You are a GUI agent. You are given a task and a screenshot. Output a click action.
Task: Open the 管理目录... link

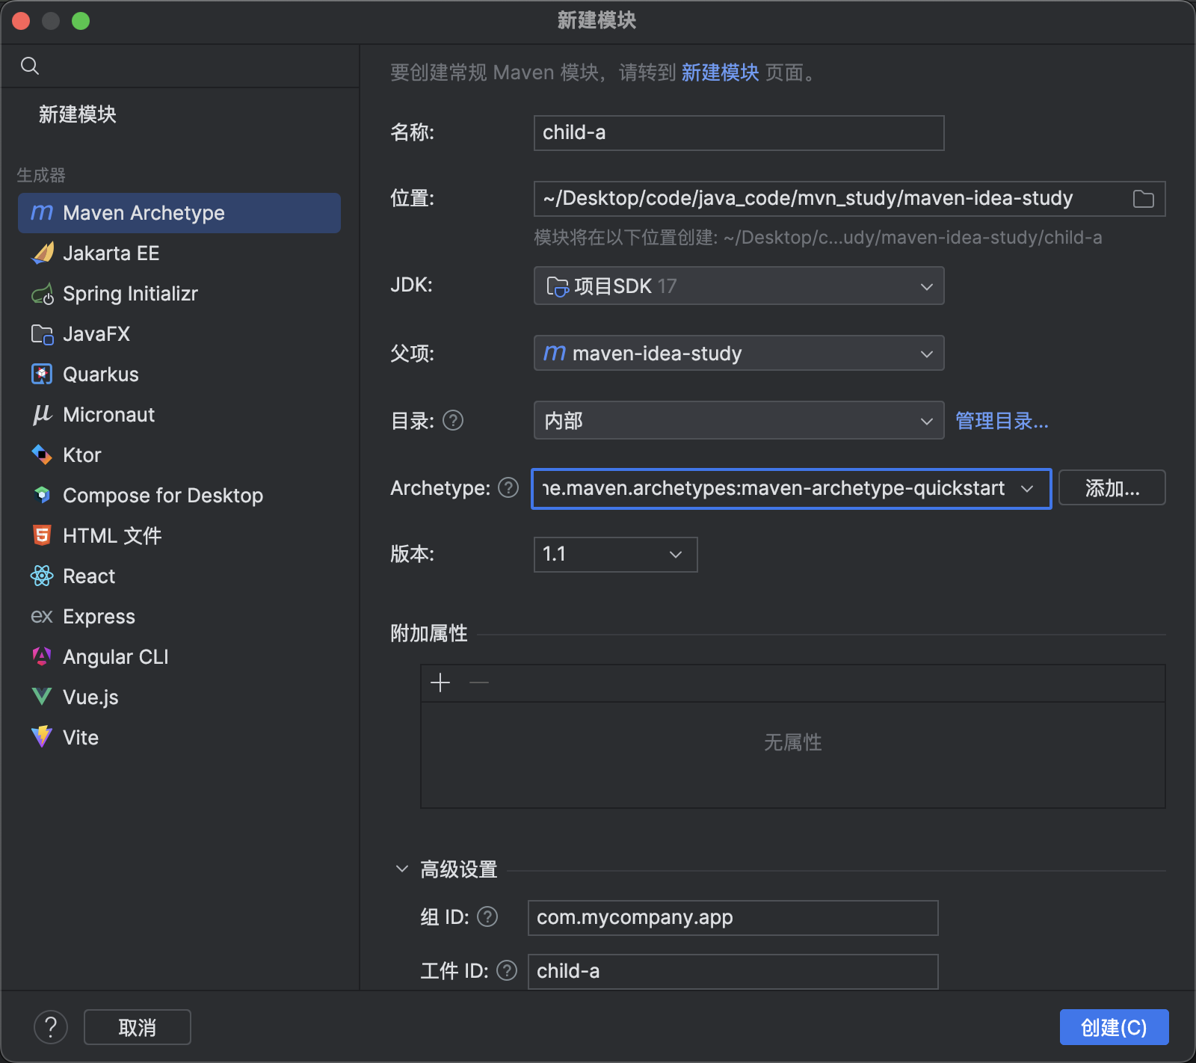[1002, 421]
